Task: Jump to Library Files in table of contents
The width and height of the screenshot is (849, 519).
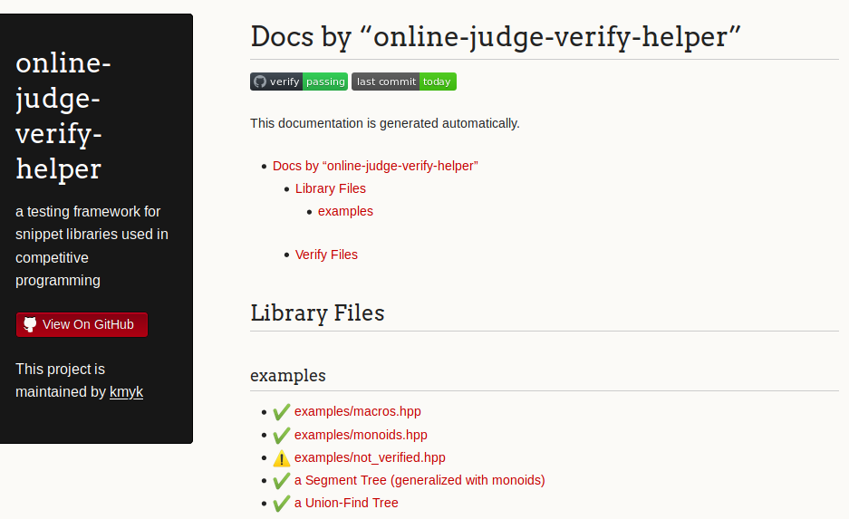Action: click(x=331, y=188)
